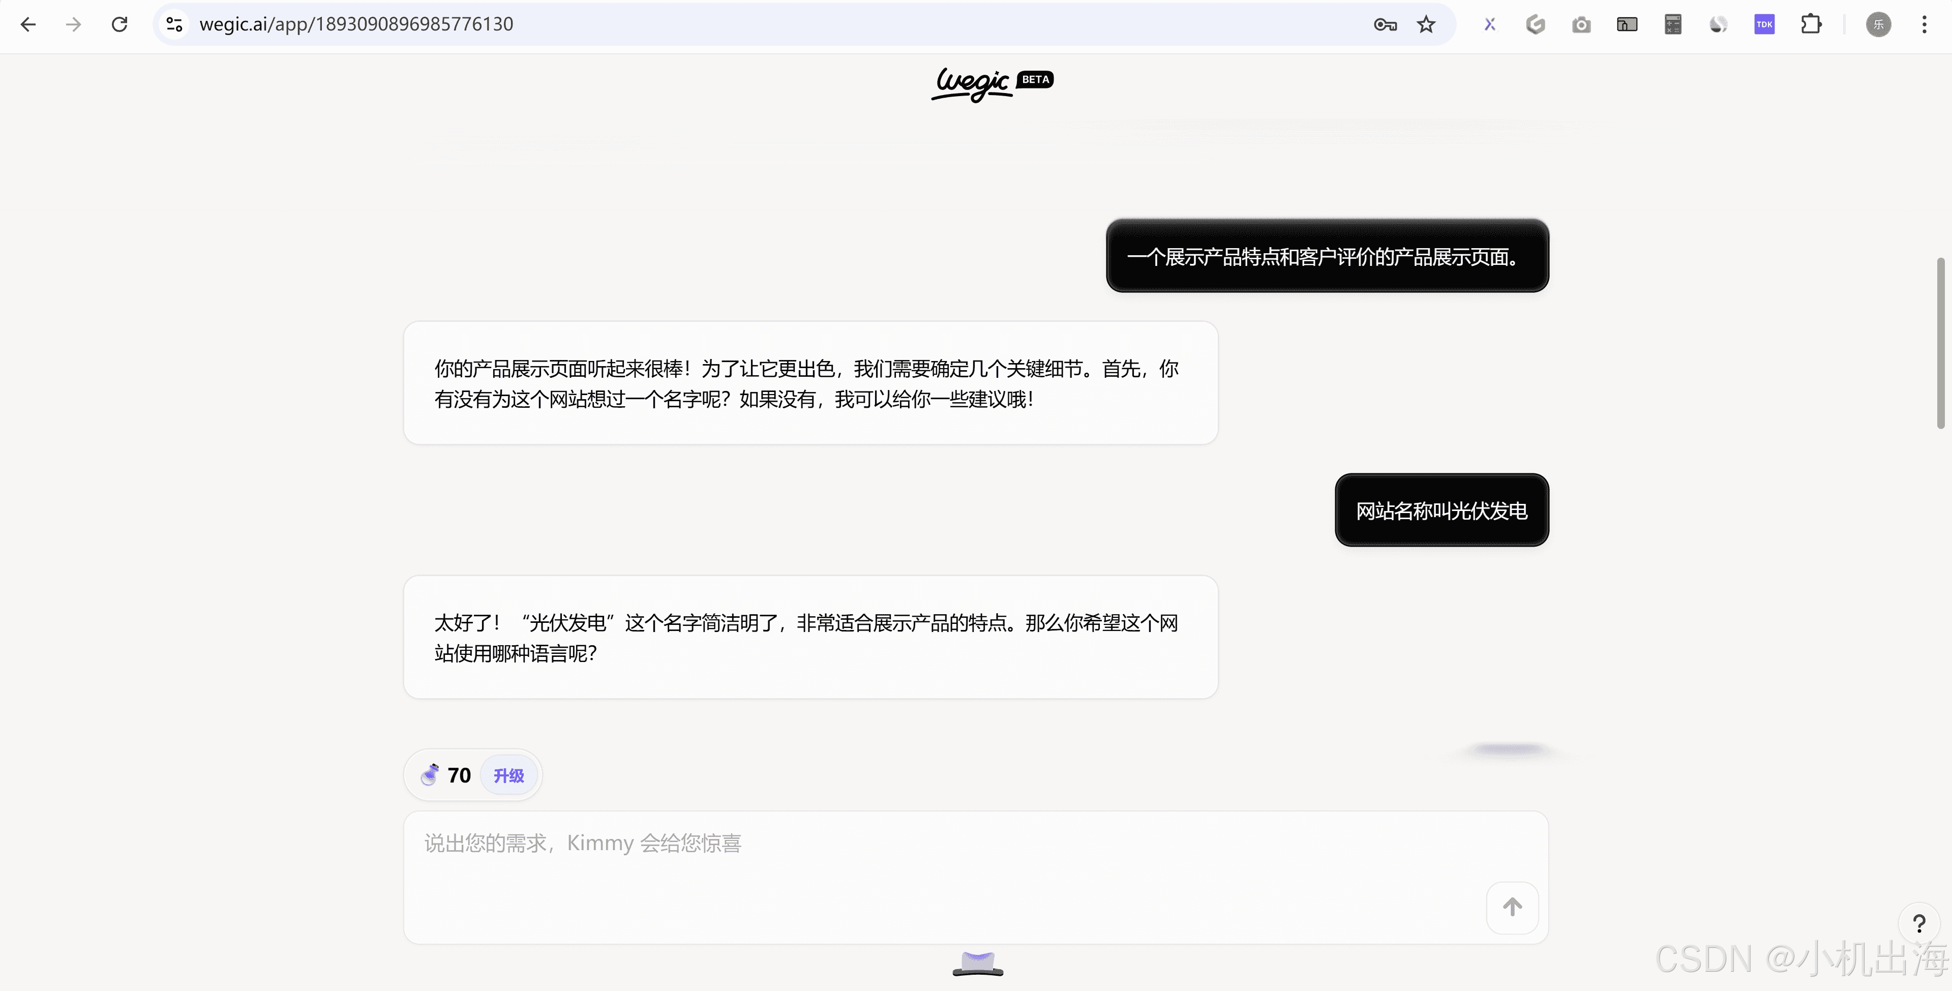Click the camera screenshot extension icon
This screenshot has height=991, width=1952.
coord(1581,25)
